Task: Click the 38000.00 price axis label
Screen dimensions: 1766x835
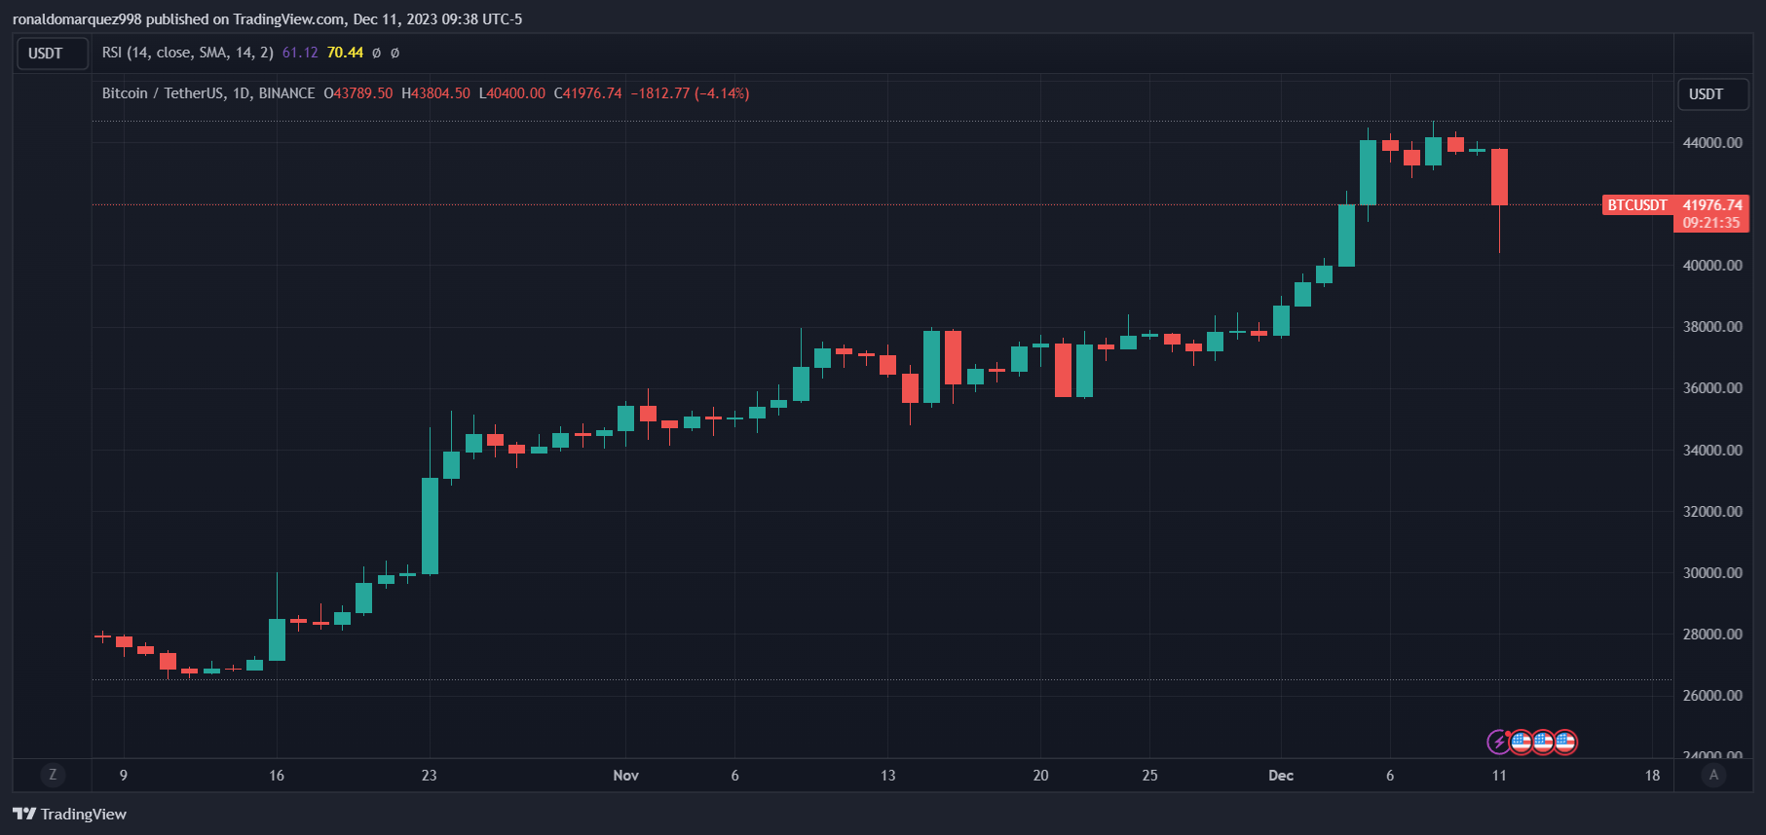Action: tap(1712, 327)
